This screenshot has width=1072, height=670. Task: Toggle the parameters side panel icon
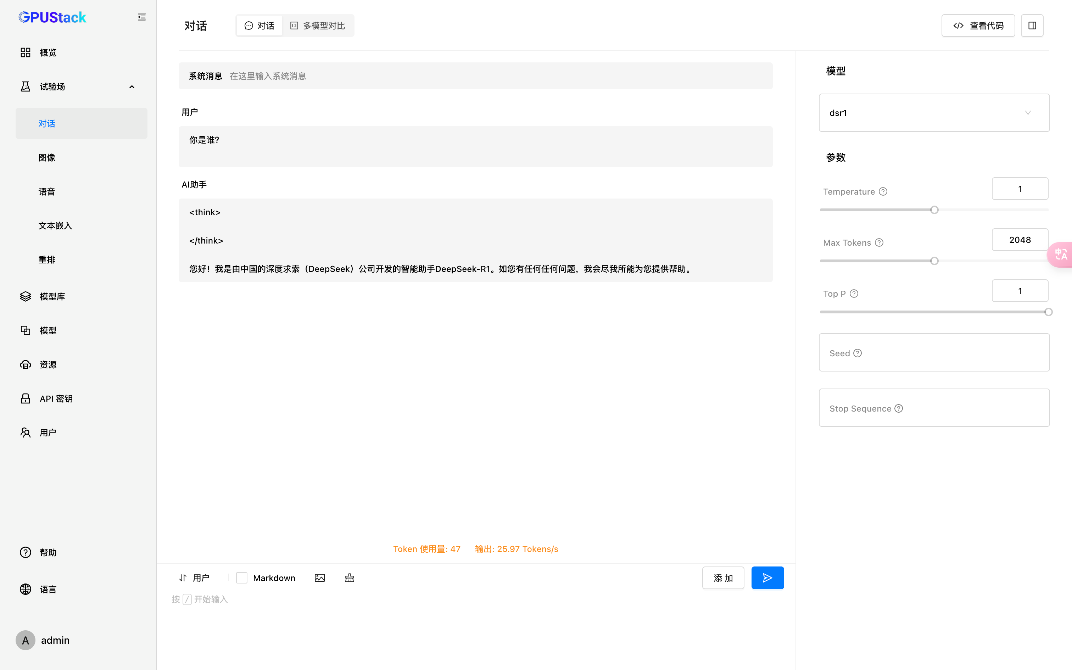point(1032,26)
